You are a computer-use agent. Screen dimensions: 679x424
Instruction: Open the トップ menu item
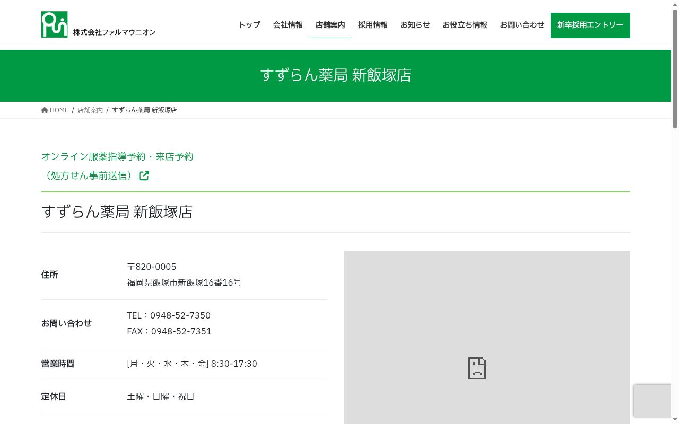(x=249, y=25)
